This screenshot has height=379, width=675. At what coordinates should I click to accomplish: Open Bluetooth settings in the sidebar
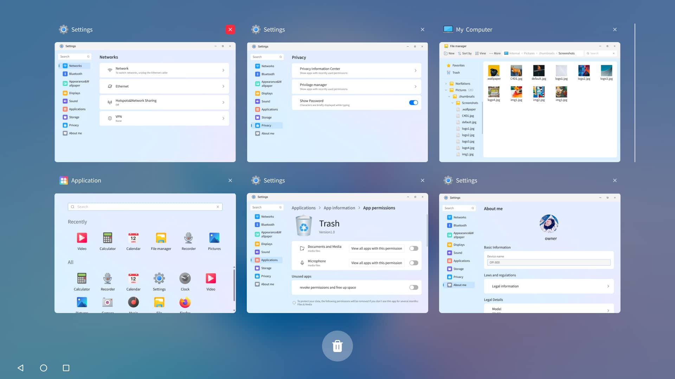click(74, 74)
